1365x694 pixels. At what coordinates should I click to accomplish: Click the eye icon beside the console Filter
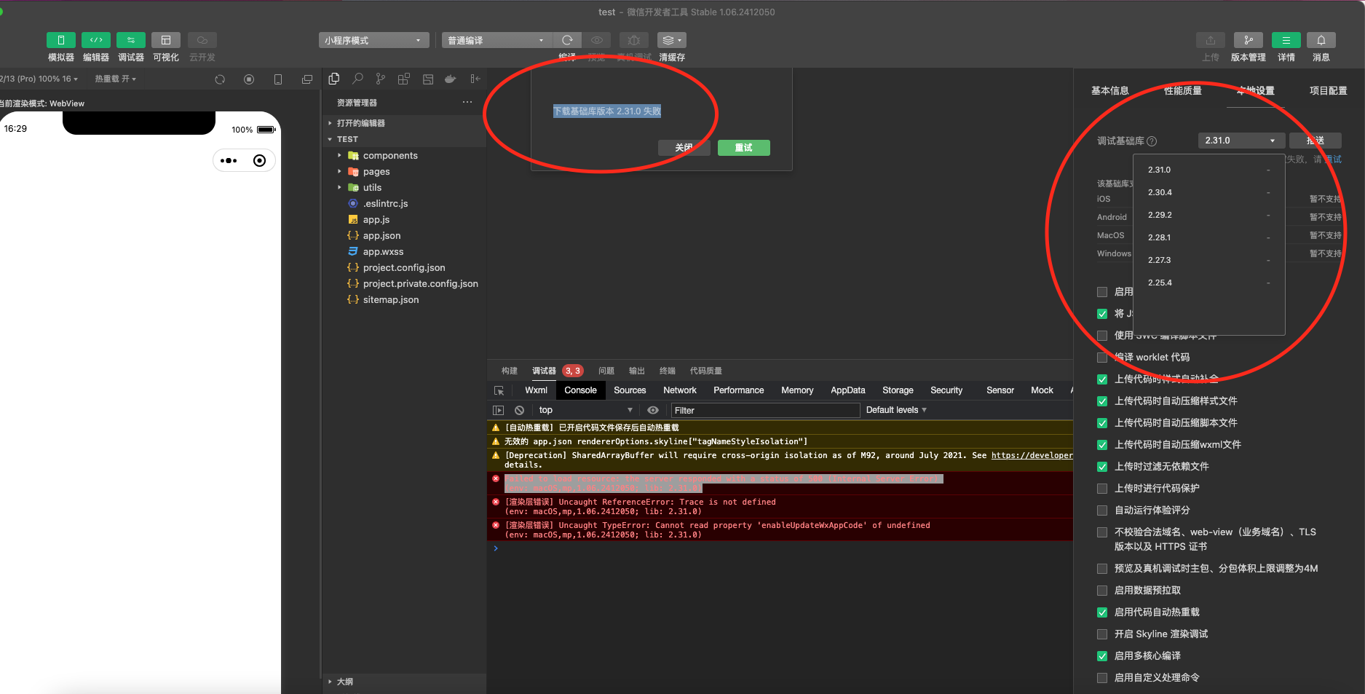[x=653, y=410]
